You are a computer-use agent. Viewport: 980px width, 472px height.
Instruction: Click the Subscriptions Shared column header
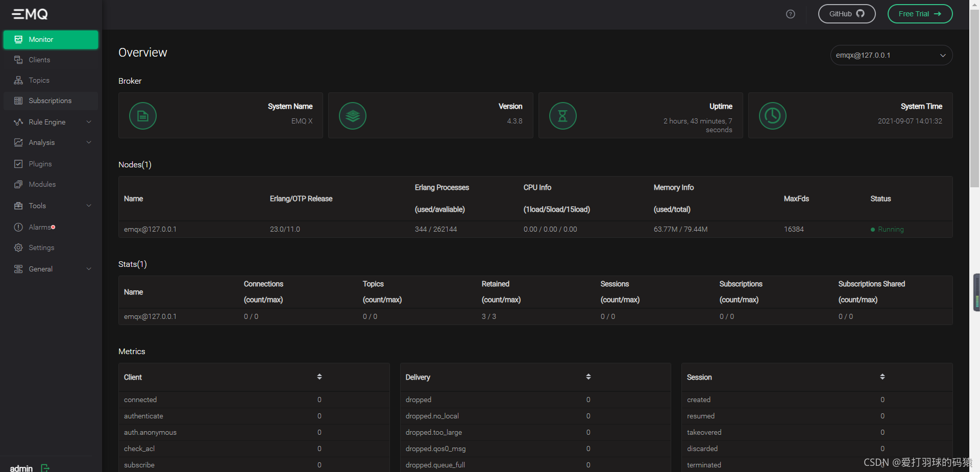[872, 292]
